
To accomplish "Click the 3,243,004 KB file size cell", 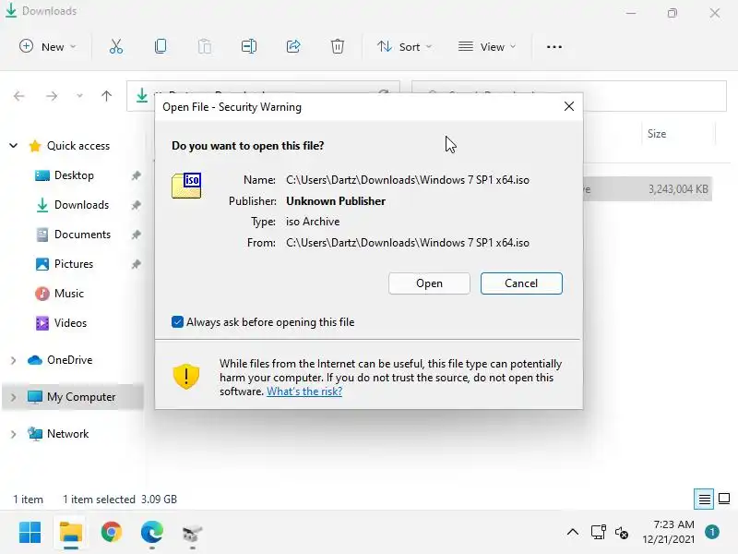I will pos(678,189).
